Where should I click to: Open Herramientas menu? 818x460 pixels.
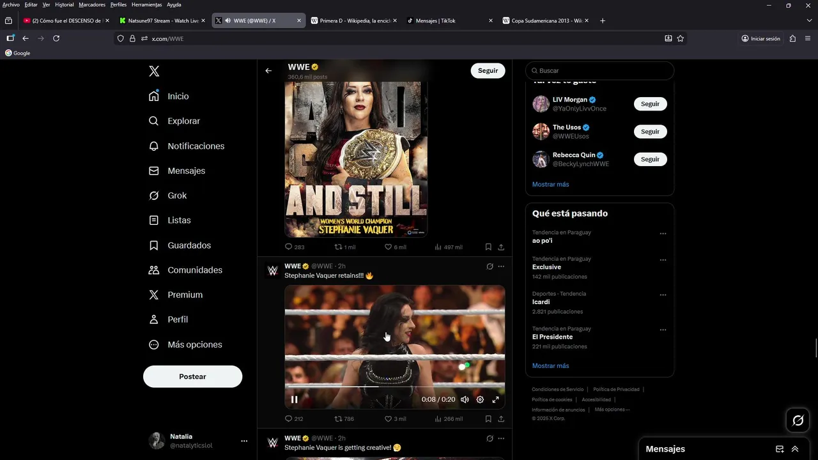click(x=146, y=4)
